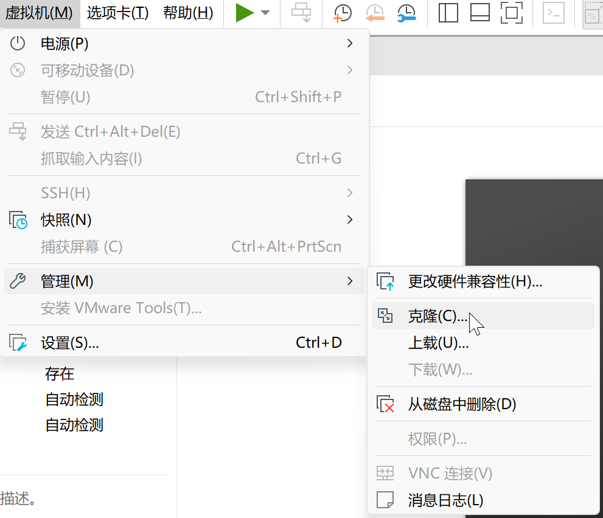This screenshot has width=603, height=518.
Task: Expand the 可移动设备(D) submenu arrow
Action: click(x=350, y=71)
